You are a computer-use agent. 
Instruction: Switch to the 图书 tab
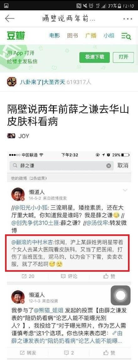pos(72,35)
